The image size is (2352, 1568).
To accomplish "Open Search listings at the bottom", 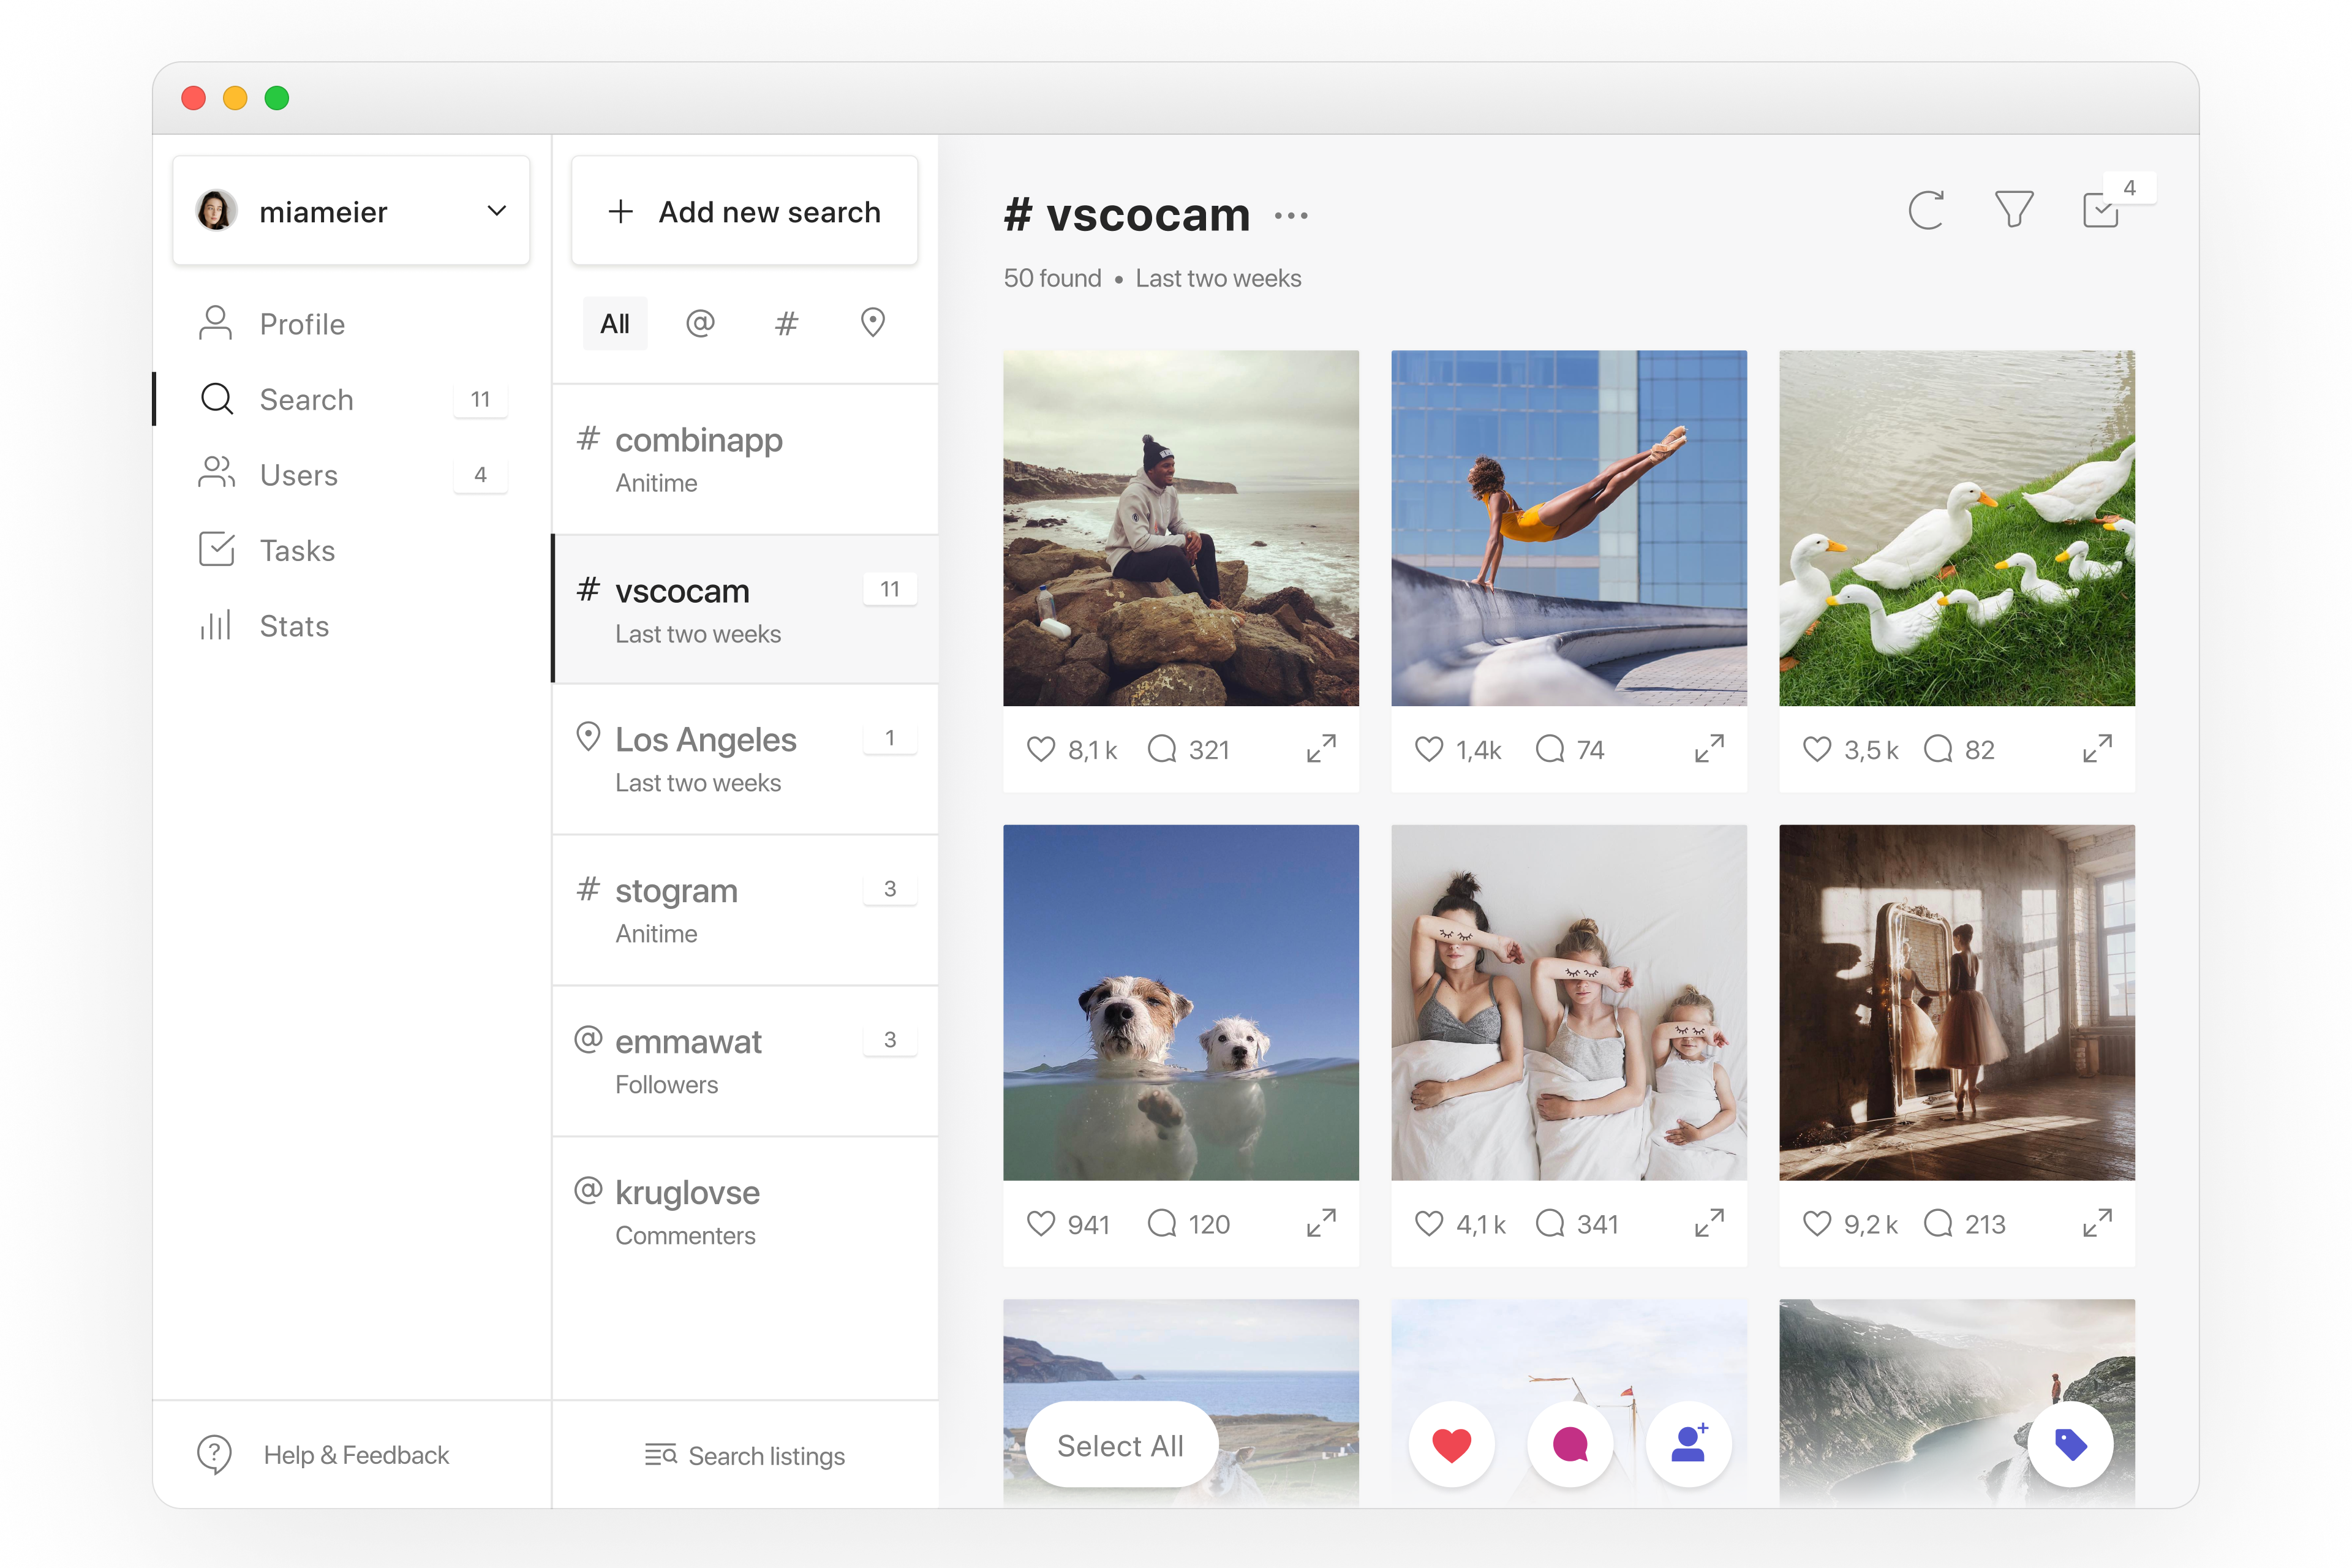I will [x=745, y=1456].
